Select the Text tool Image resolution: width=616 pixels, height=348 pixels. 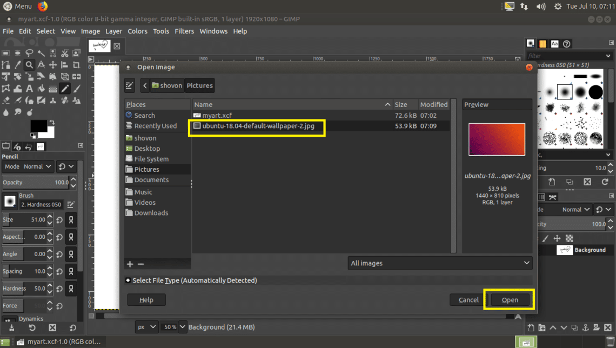(x=29, y=89)
